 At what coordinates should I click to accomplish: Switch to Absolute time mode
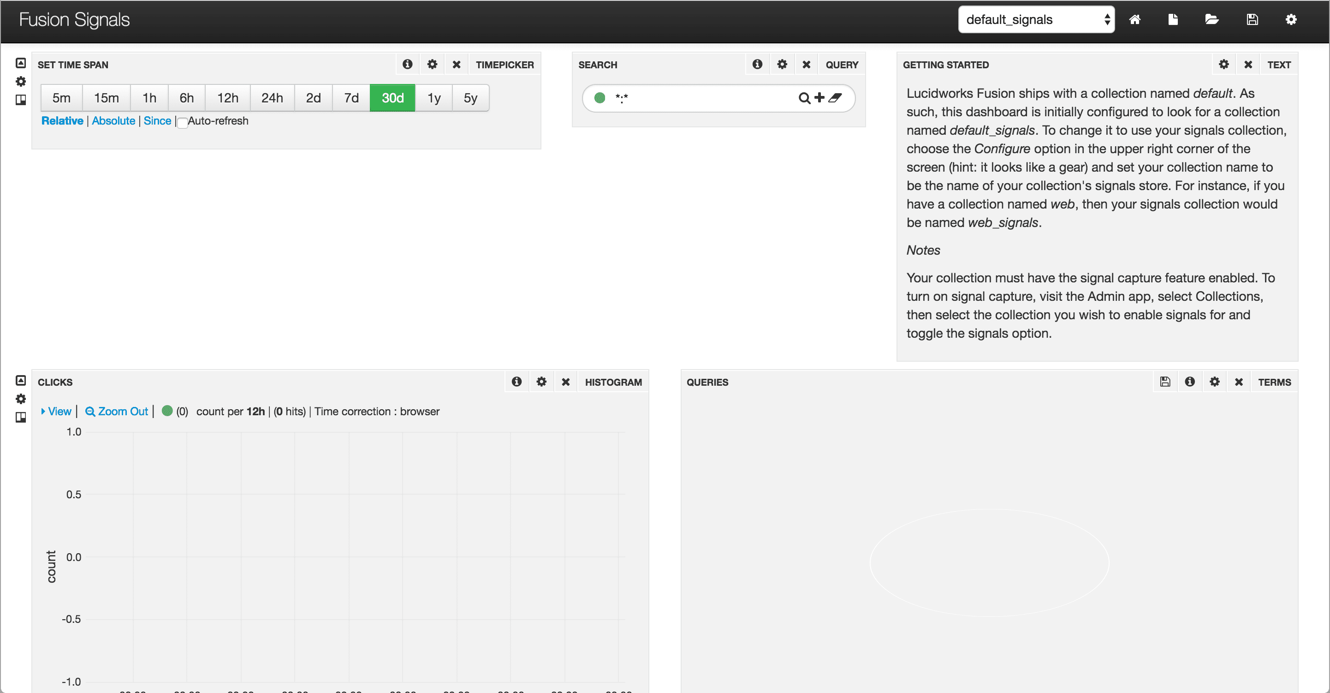tap(113, 121)
